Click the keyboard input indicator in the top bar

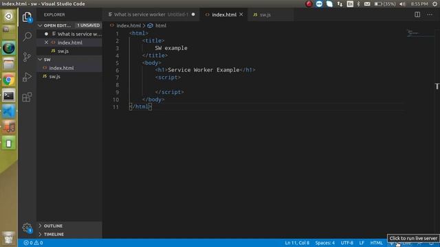click(350, 4)
